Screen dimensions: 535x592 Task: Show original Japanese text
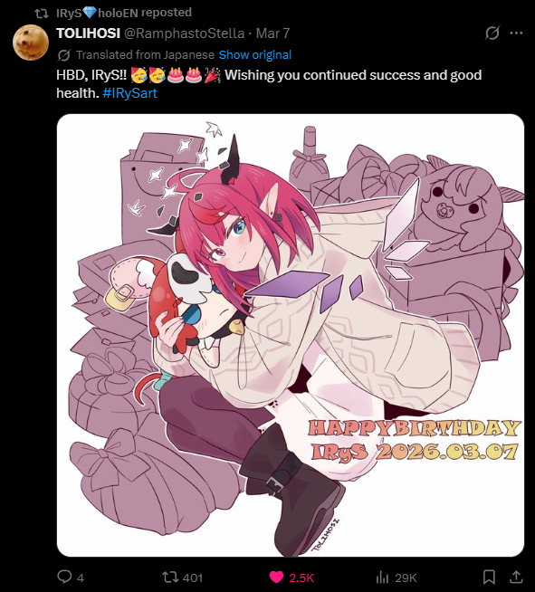coord(255,54)
